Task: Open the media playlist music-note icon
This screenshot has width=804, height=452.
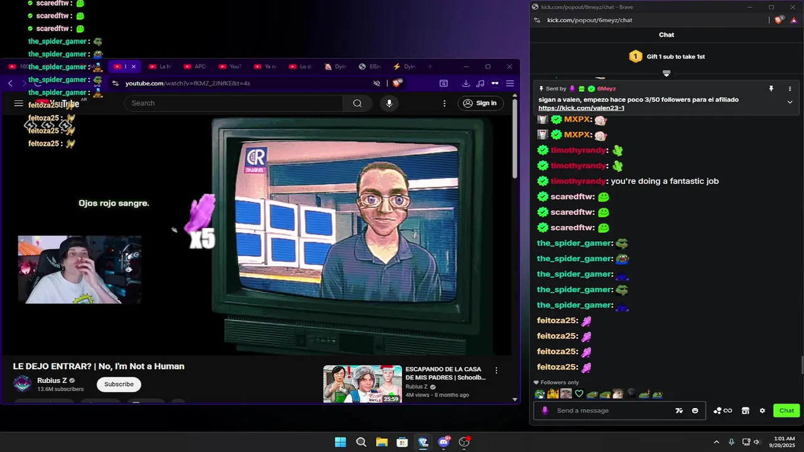Action: tap(480, 83)
